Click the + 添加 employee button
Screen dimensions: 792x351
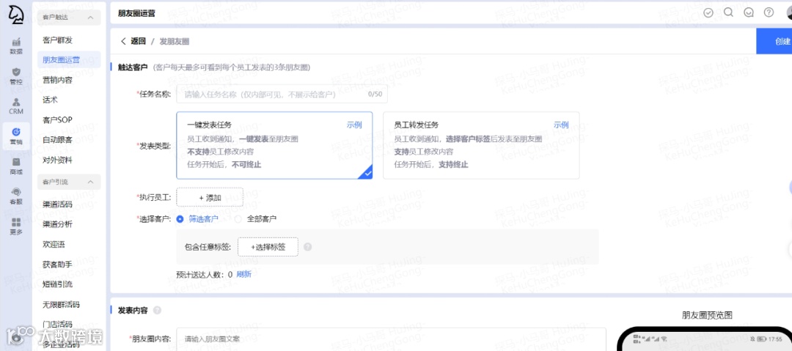click(x=210, y=197)
